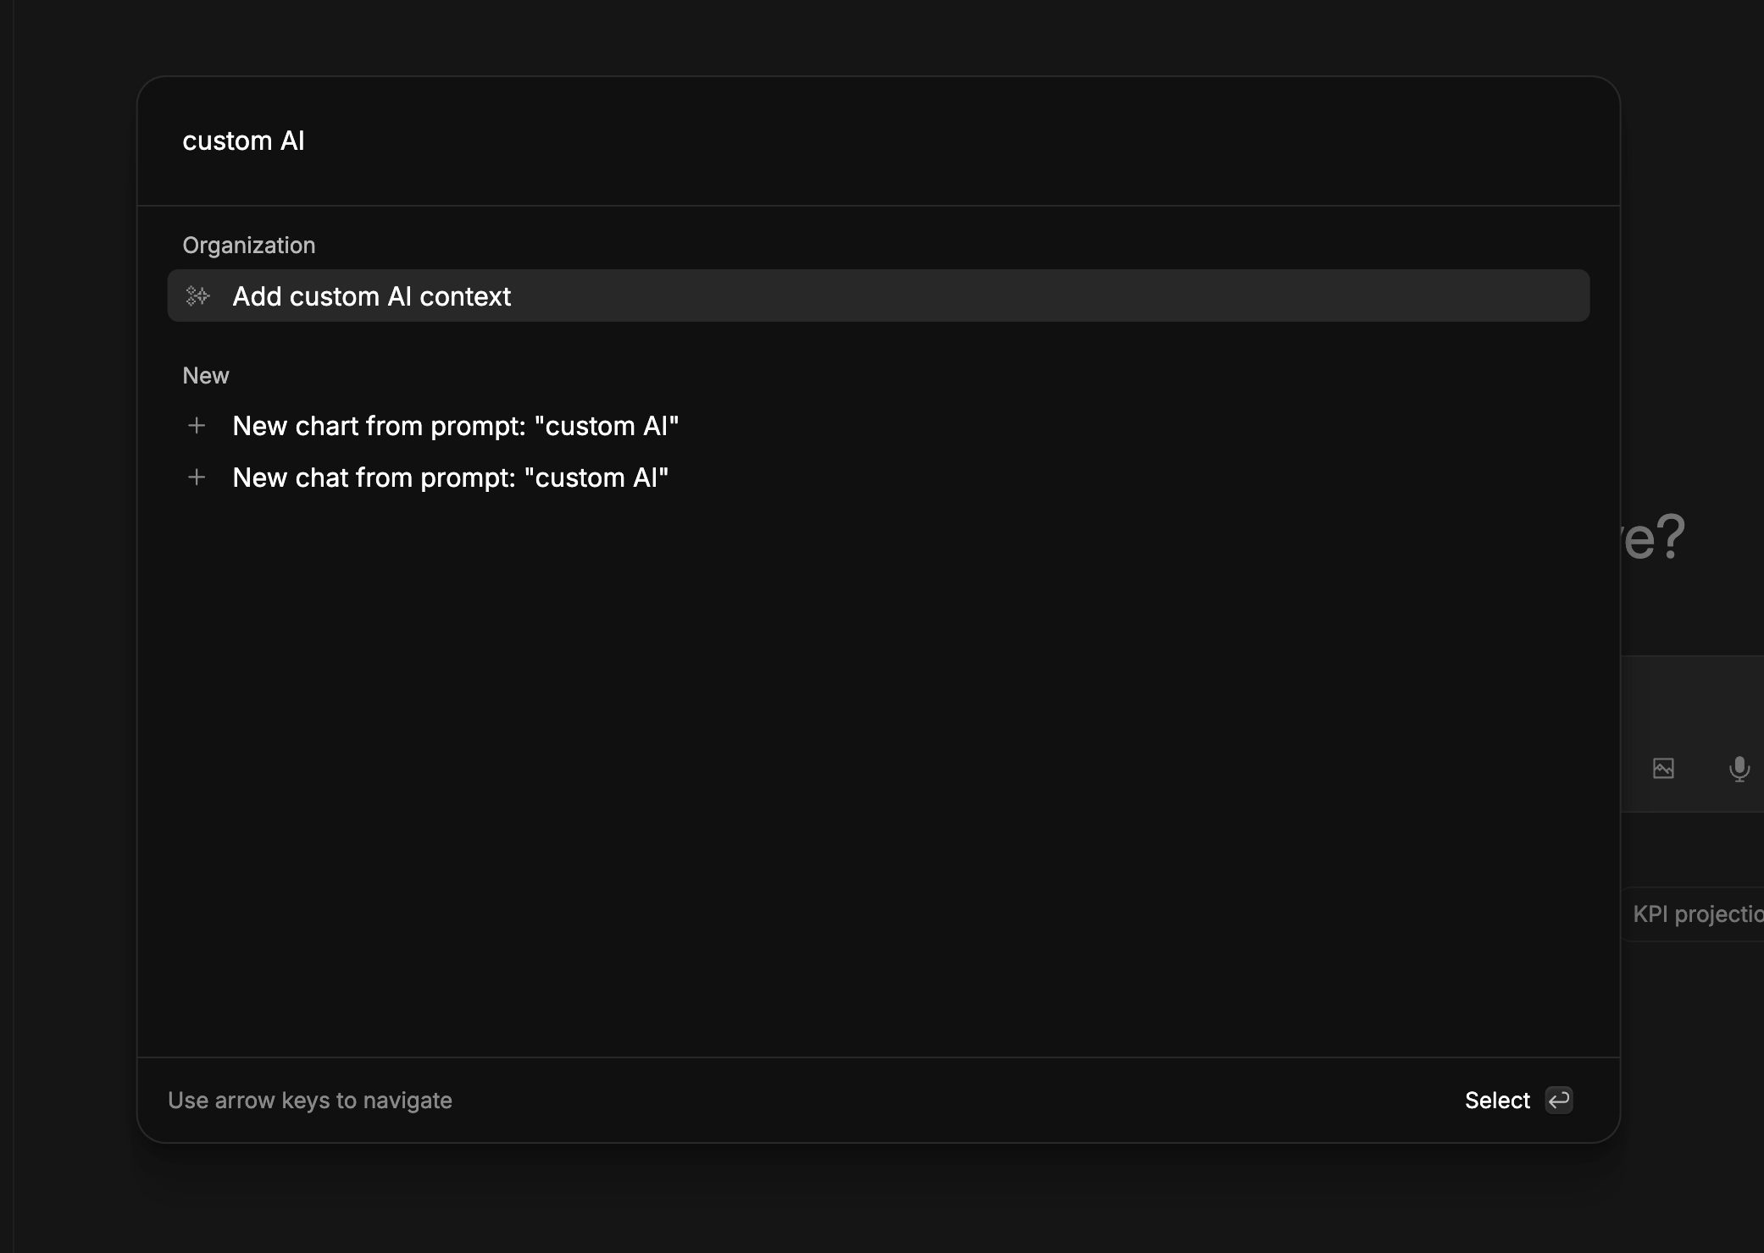Select the Add custom AI context command
The width and height of the screenshot is (1764, 1253).
878,295
